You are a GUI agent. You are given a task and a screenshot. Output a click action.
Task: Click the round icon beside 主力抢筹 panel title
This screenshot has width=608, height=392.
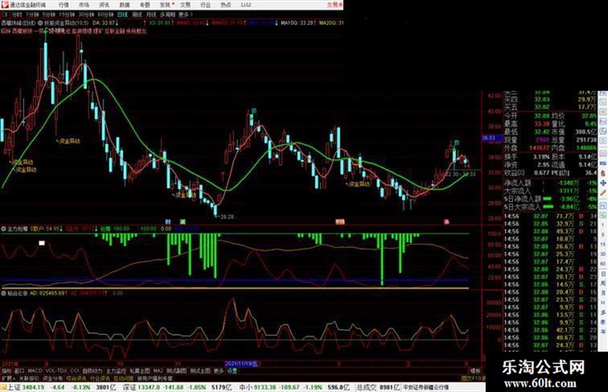coord(3,229)
